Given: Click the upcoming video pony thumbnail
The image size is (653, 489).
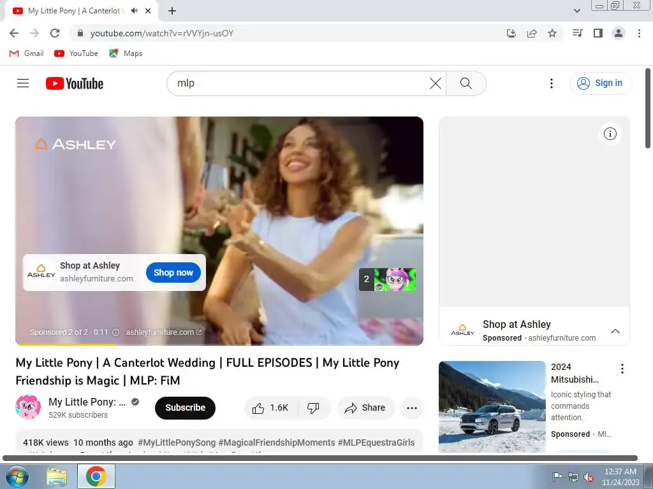Looking at the screenshot, I should pos(394,280).
